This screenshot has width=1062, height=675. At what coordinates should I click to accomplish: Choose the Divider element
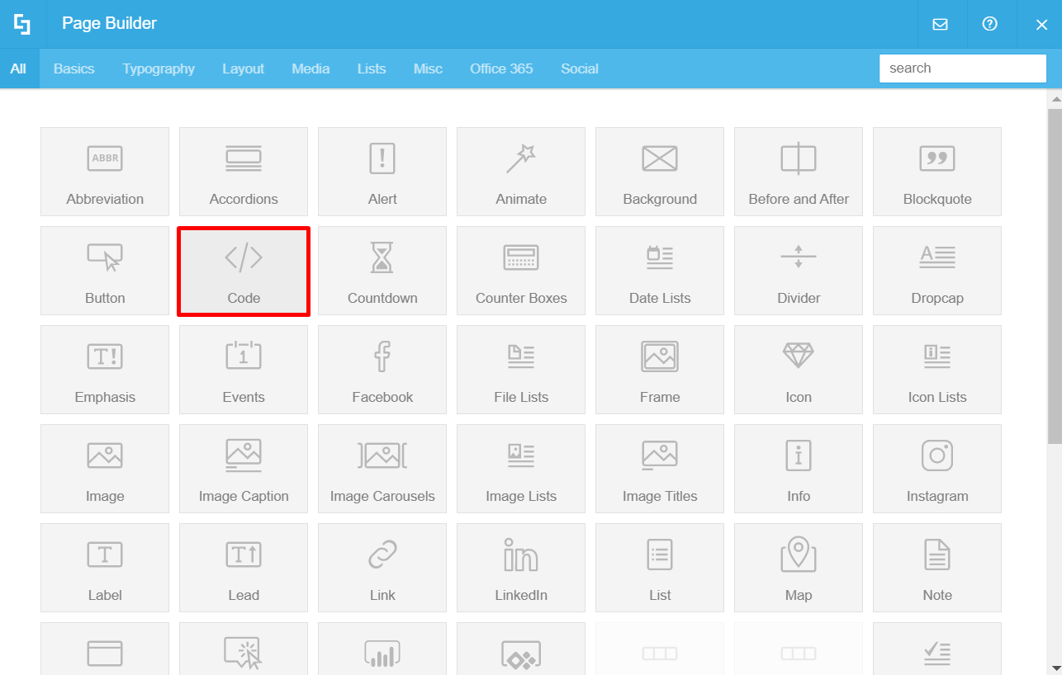798,271
